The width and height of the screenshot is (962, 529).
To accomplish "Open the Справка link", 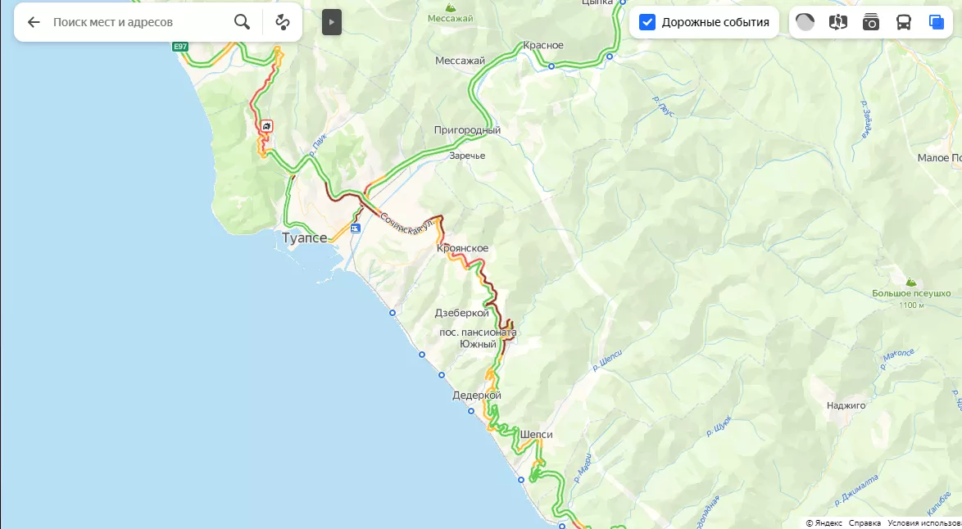I will pyautogui.click(x=865, y=523).
